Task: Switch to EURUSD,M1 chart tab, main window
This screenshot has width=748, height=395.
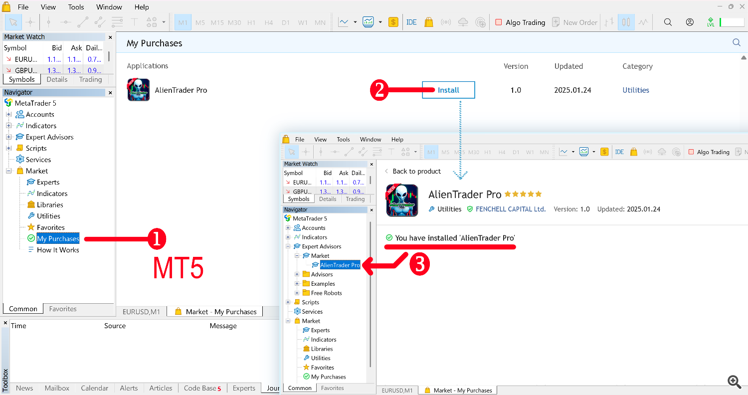Action: pyautogui.click(x=141, y=312)
